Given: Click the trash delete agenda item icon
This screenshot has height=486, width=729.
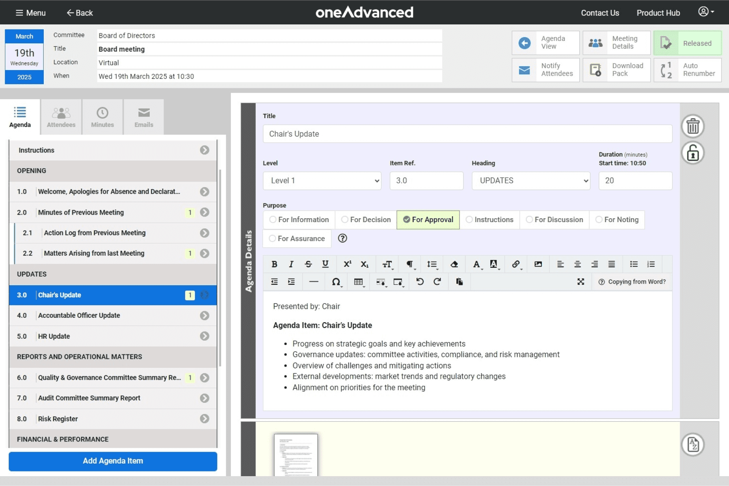Looking at the screenshot, I should pyautogui.click(x=693, y=126).
